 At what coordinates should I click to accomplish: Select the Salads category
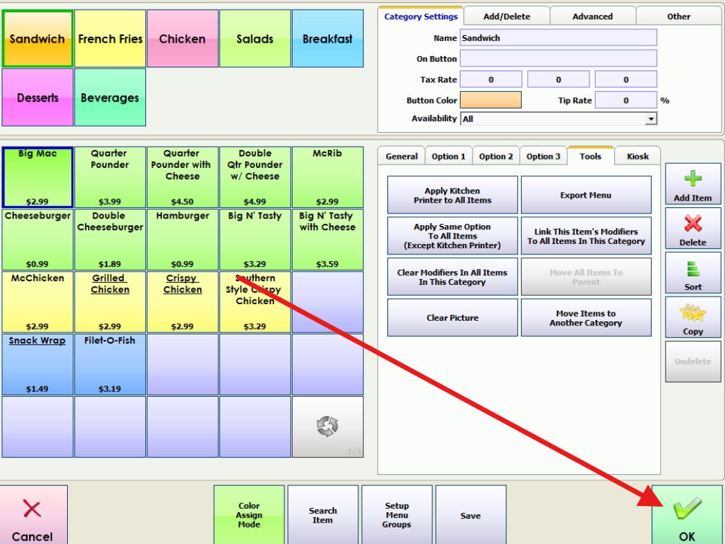255,39
